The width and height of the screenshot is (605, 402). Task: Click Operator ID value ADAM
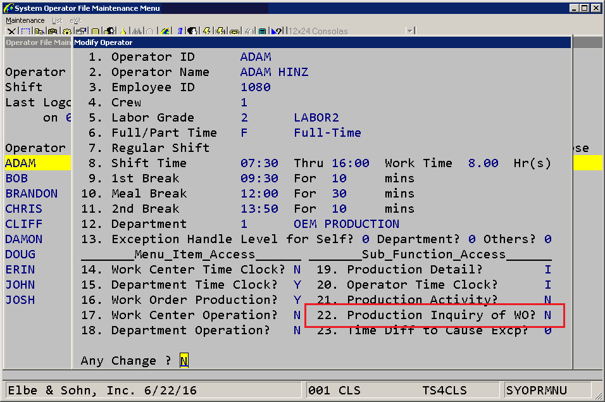tap(256, 57)
